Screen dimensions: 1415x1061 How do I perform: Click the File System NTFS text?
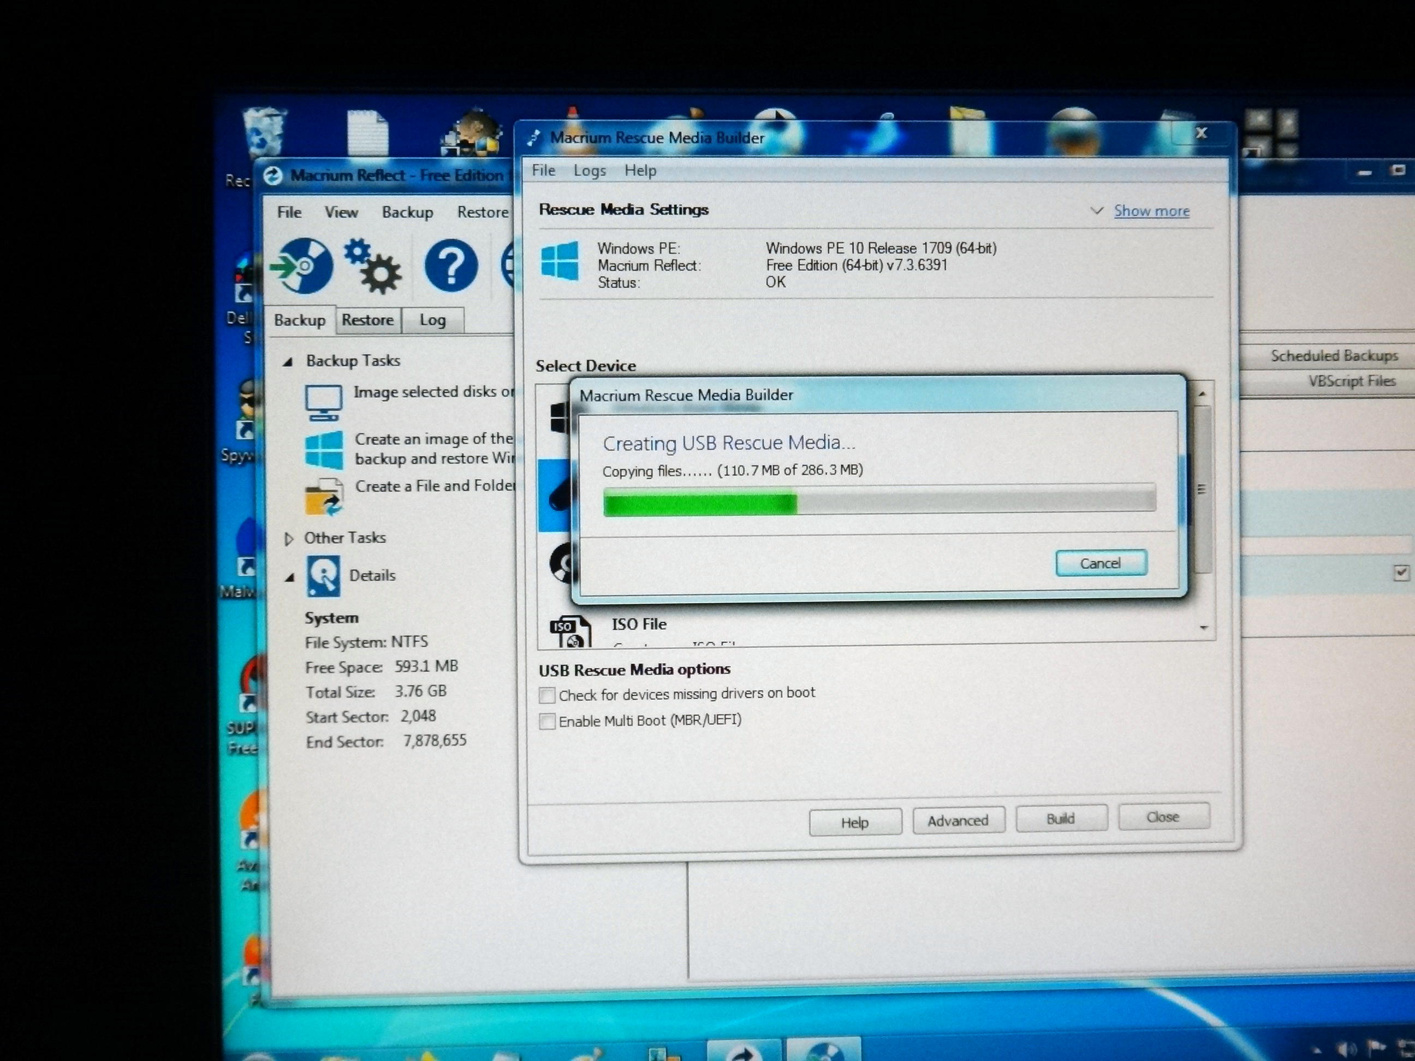point(366,642)
